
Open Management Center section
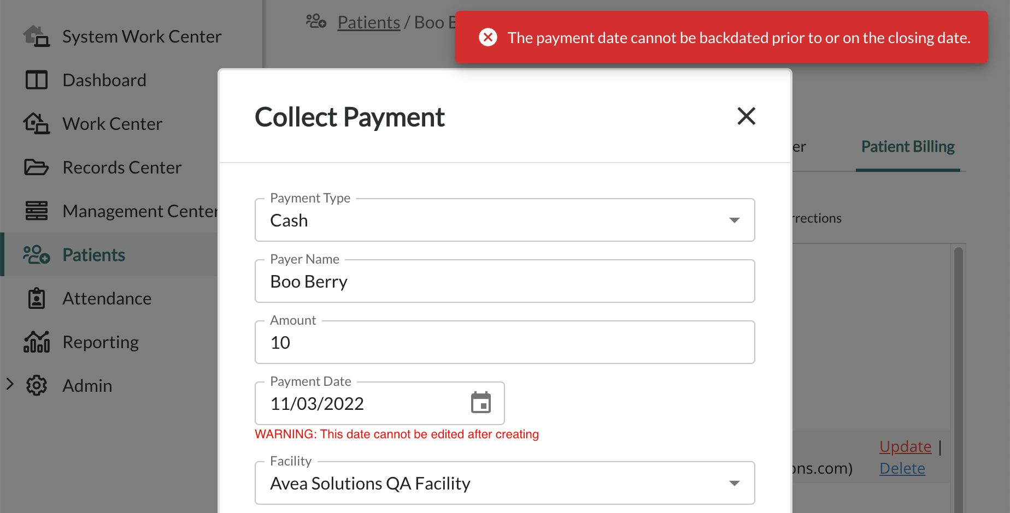tap(140, 211)
